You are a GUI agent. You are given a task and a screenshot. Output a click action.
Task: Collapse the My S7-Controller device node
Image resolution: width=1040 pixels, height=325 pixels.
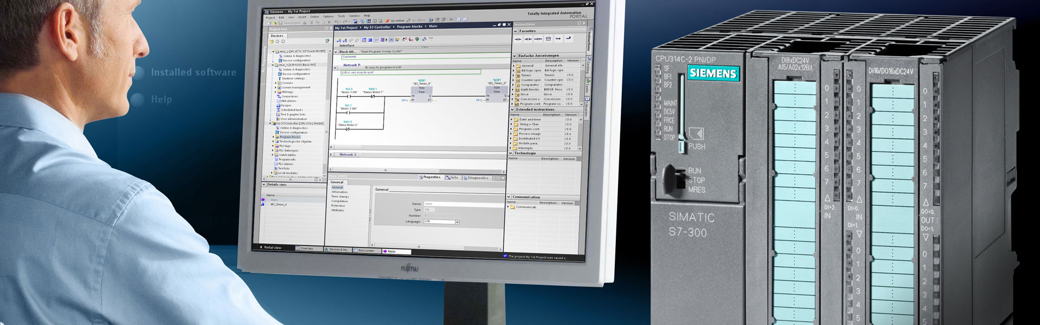pyautogui.click(x=270, y=123)
